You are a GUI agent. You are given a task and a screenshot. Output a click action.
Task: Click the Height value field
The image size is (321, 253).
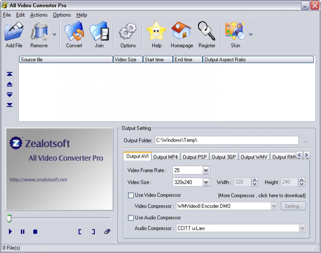290,182
